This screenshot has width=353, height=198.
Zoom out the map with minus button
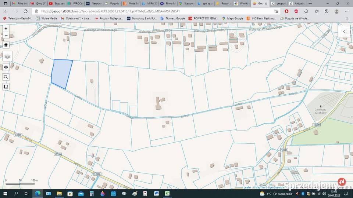pos(6,36)
